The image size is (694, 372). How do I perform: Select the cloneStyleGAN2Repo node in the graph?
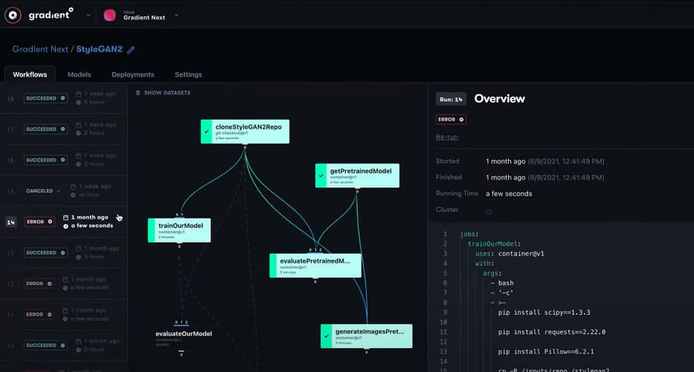pos(245,132)
